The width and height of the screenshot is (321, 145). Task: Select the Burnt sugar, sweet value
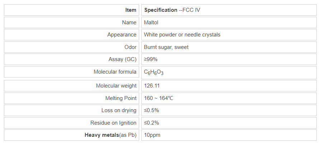tap(166, 47)
